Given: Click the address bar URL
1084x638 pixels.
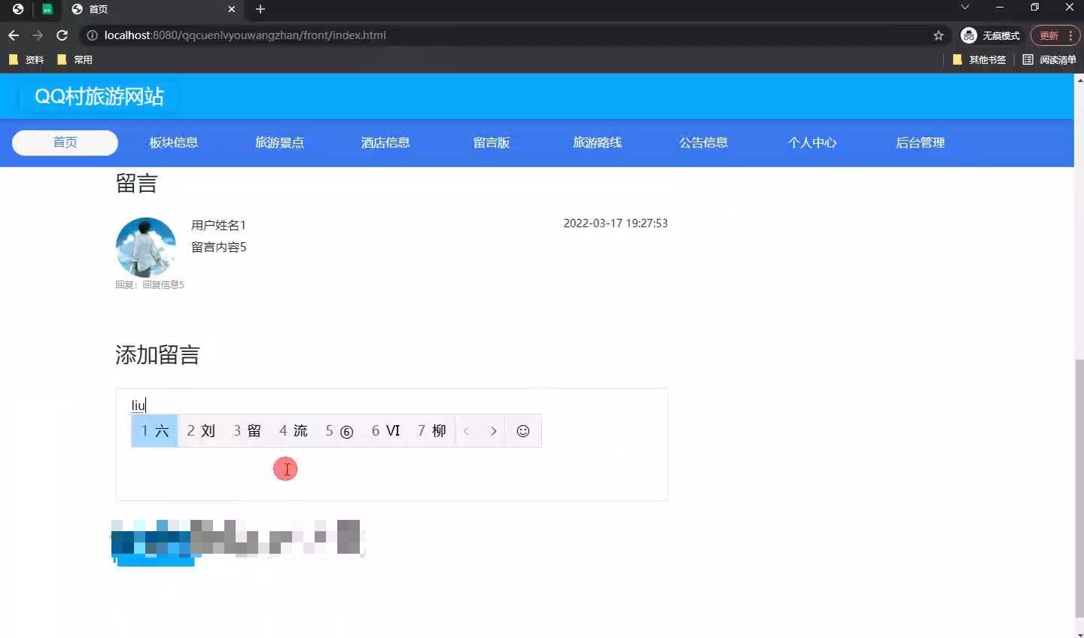Looking at the screenshot, I should pyautogui.click(x=245, y=35).
